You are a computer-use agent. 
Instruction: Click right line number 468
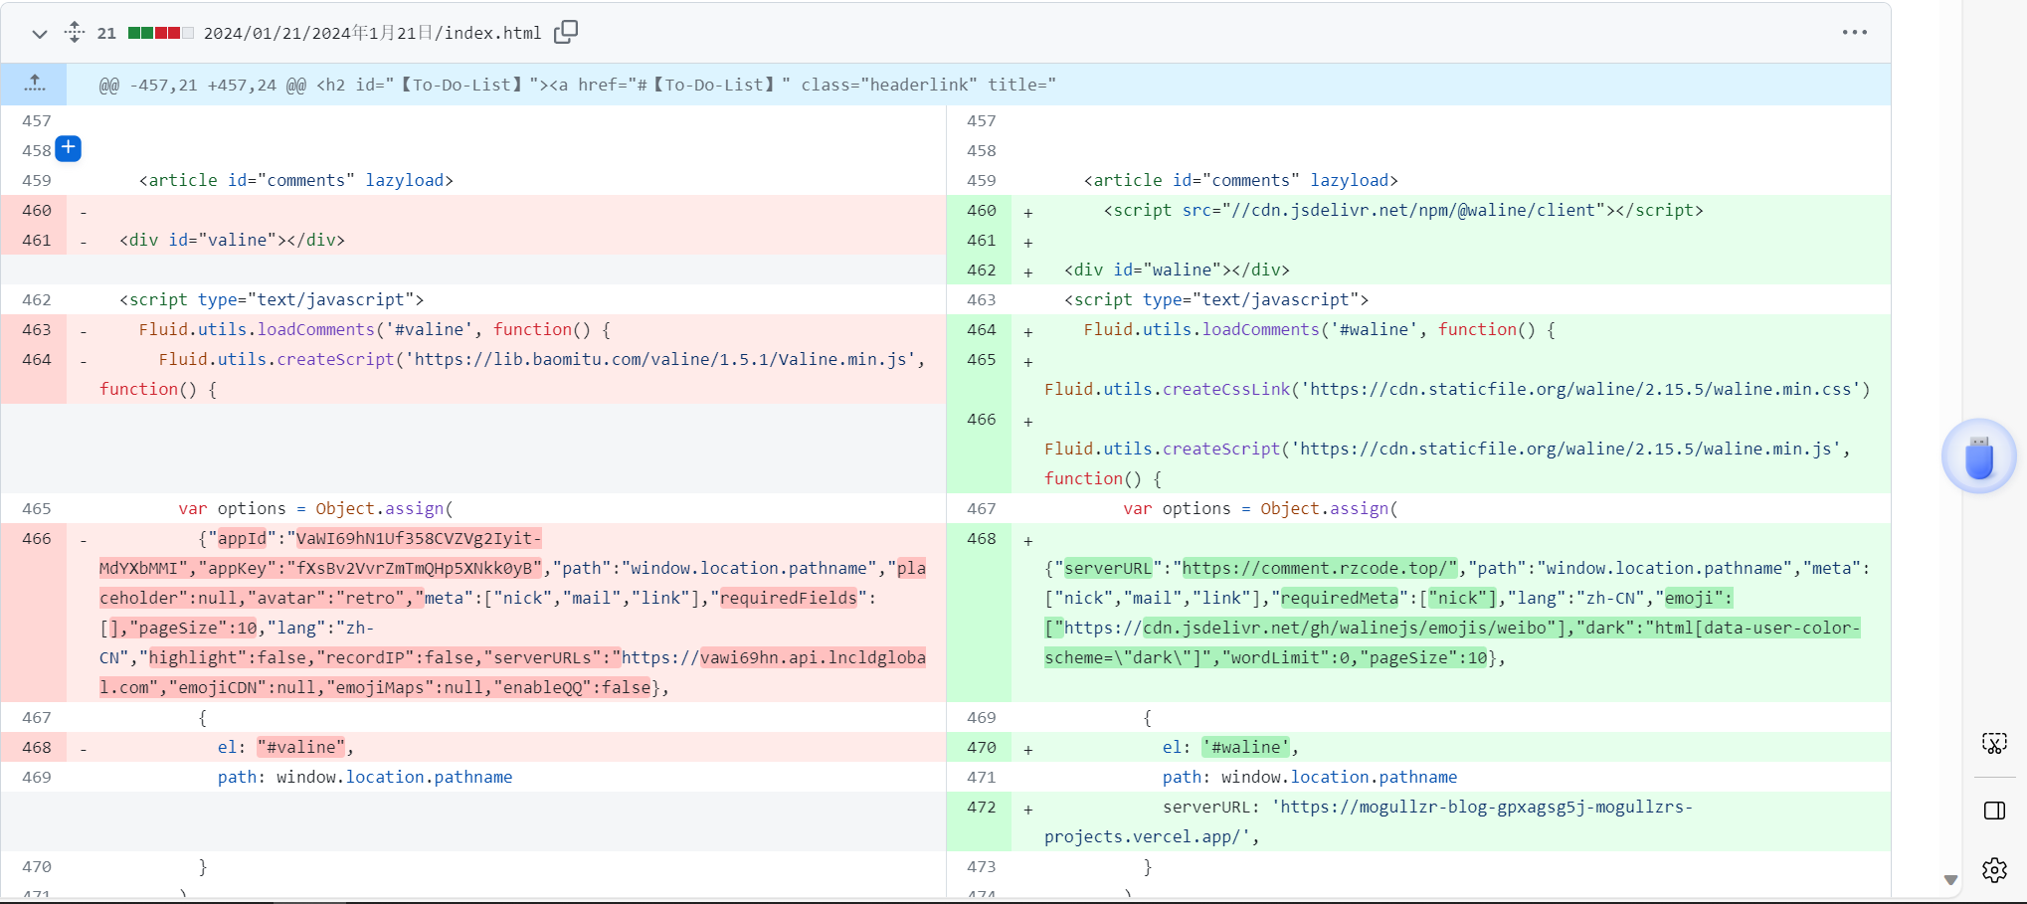(x=981, y=538)
